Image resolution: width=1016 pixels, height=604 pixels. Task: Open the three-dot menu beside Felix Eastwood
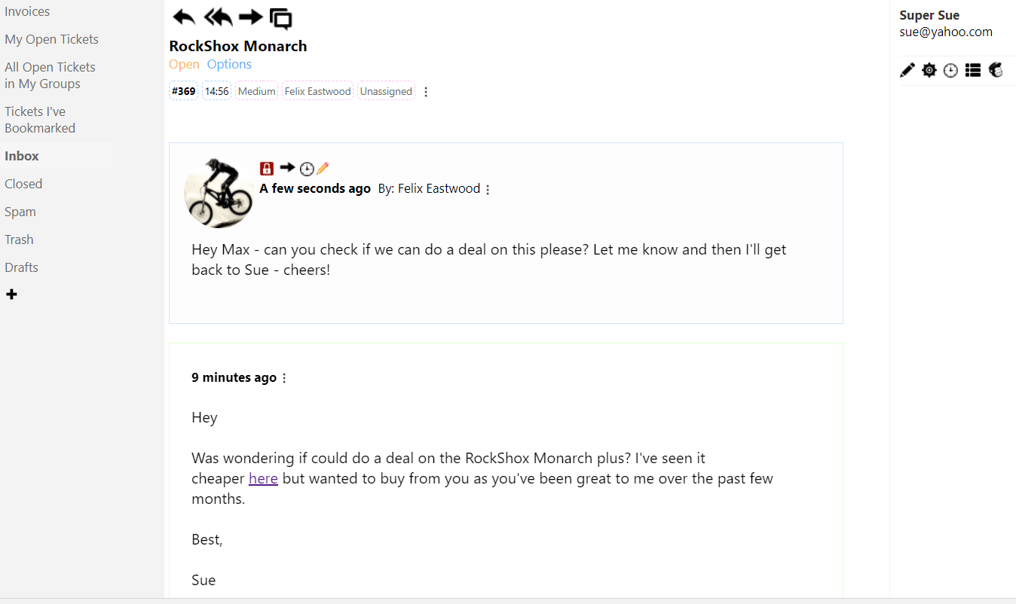tap(488, 190)
